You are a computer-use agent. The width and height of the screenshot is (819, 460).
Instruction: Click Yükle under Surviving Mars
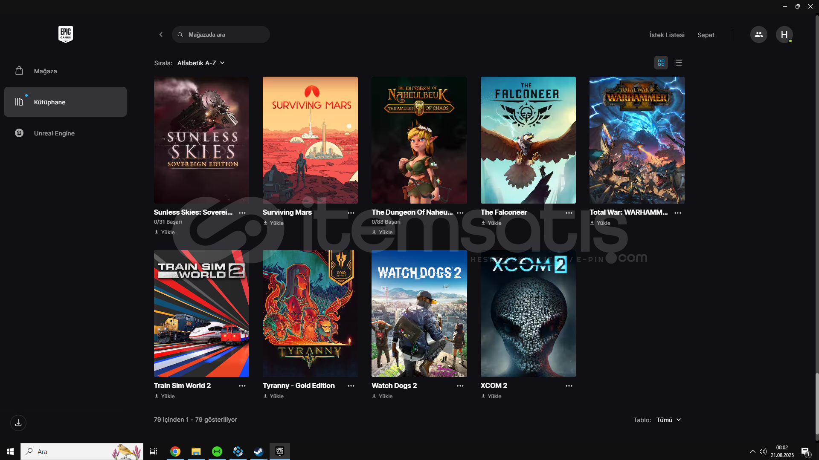(273, 223)
